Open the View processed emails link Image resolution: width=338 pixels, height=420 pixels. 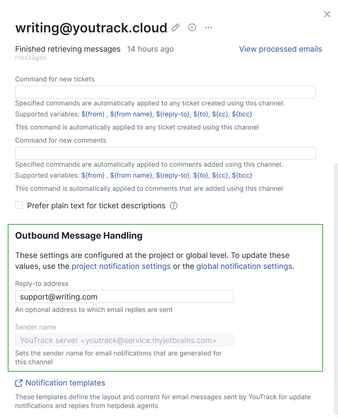pos(280,49)
